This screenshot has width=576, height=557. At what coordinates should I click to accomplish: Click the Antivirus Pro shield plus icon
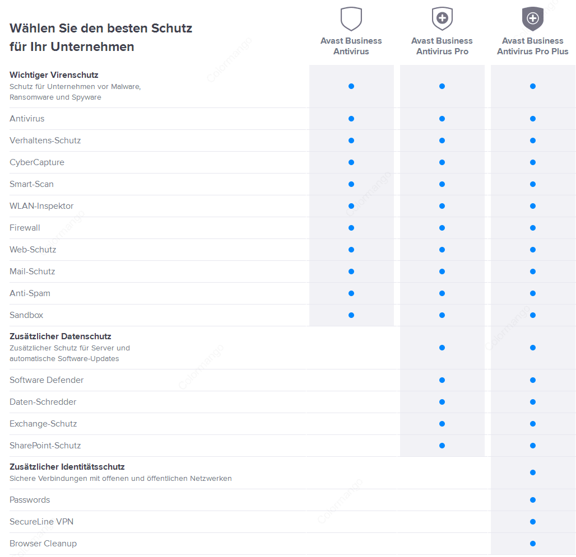point(442,18)
